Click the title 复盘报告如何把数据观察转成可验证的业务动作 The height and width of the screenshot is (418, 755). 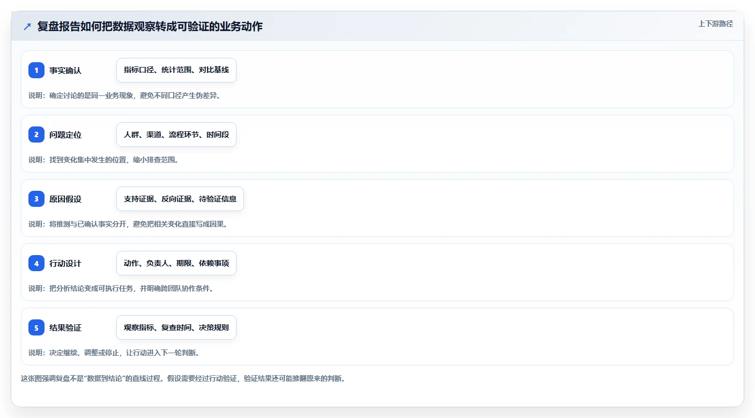click(x=150, y=26)
